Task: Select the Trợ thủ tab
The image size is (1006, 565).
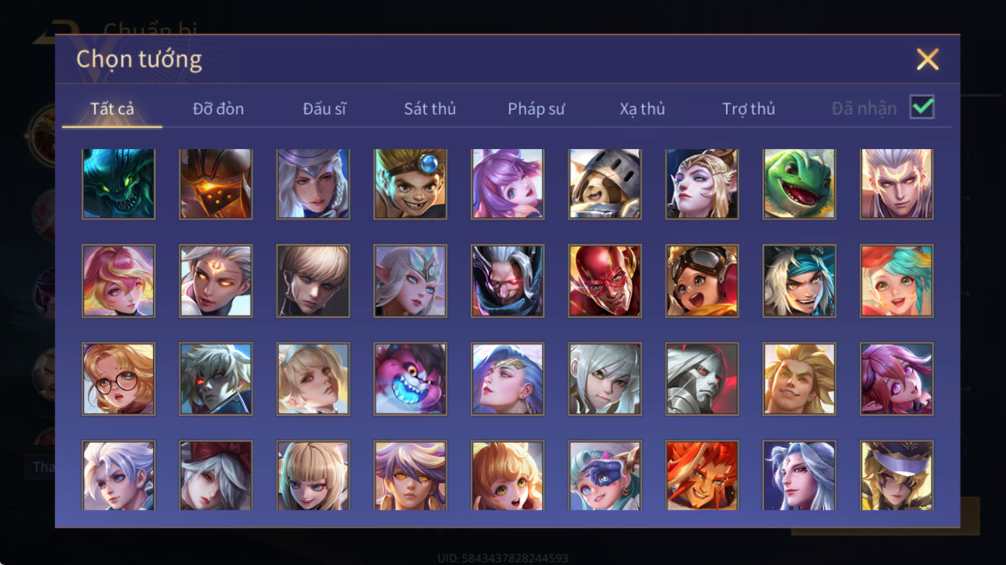Action: pyautogui.click(x=749, y=109)
